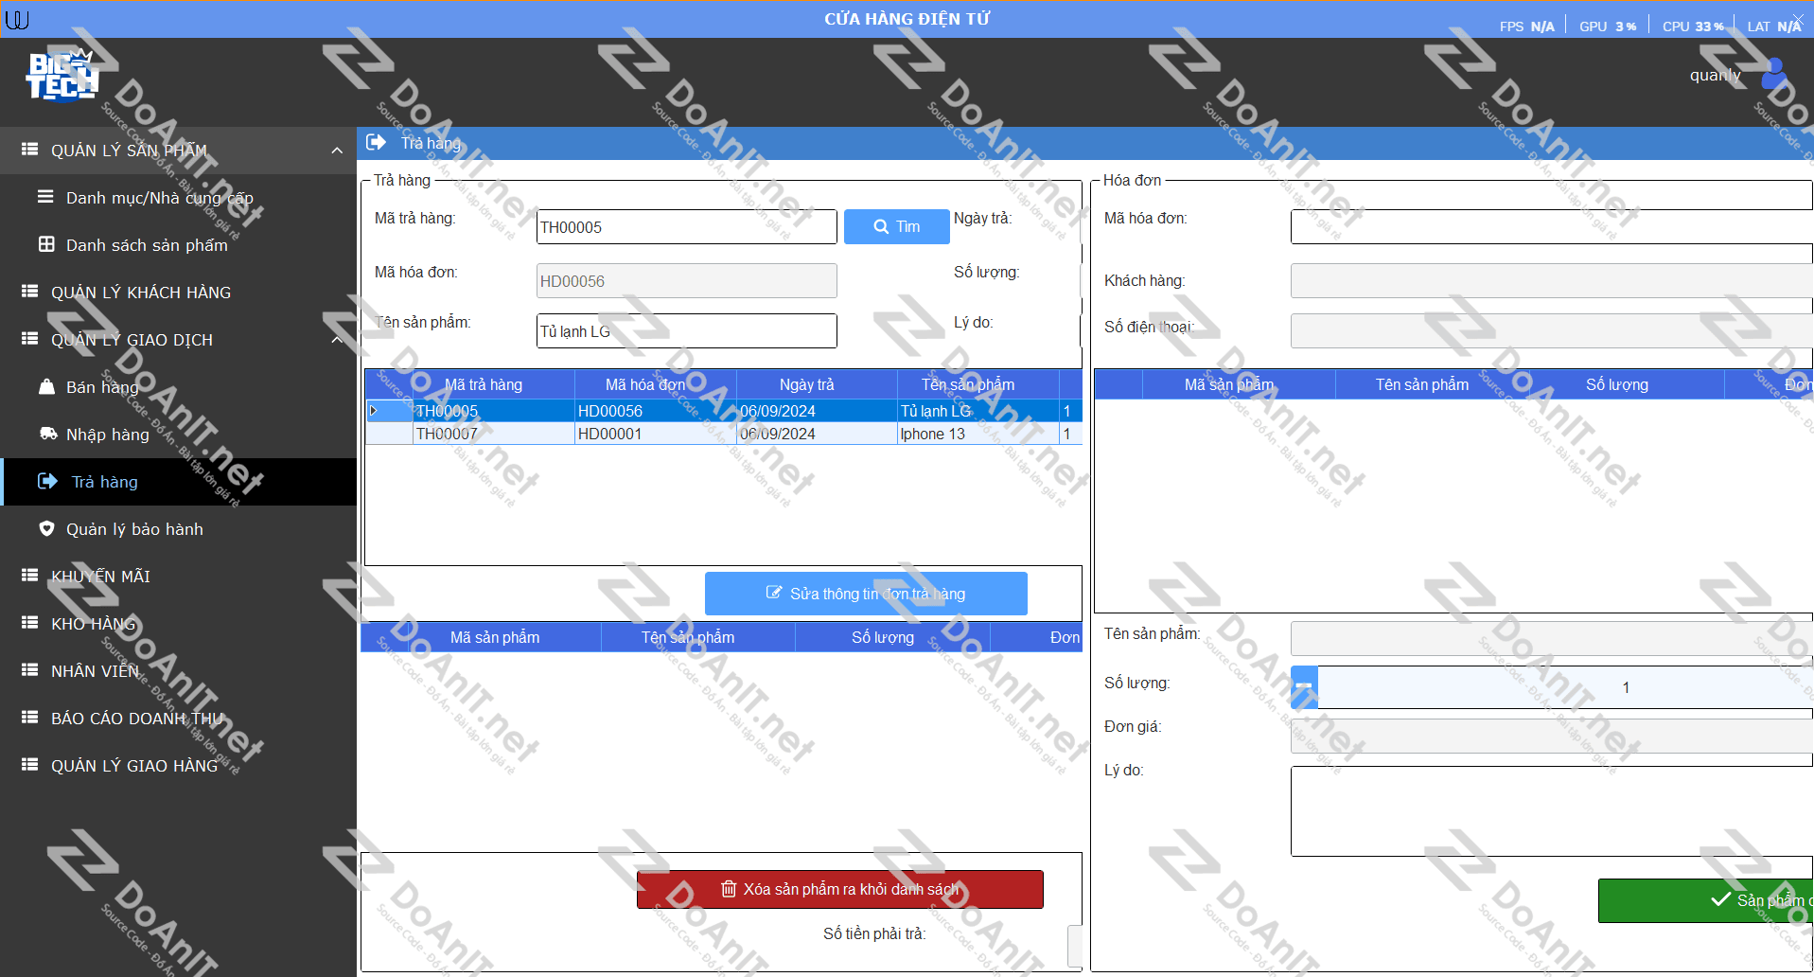Screen dimensions: 1814x977
Task: Click the Quản lý bảo hành shield icon
Action: click(x=46, y=529)
